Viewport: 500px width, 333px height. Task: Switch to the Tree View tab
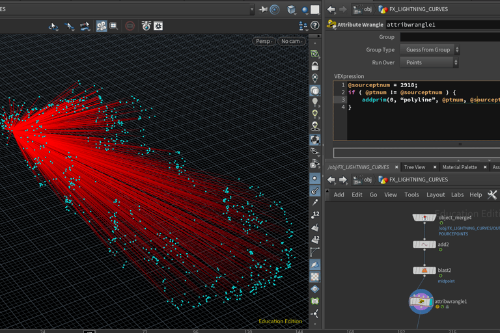[415, 167]
